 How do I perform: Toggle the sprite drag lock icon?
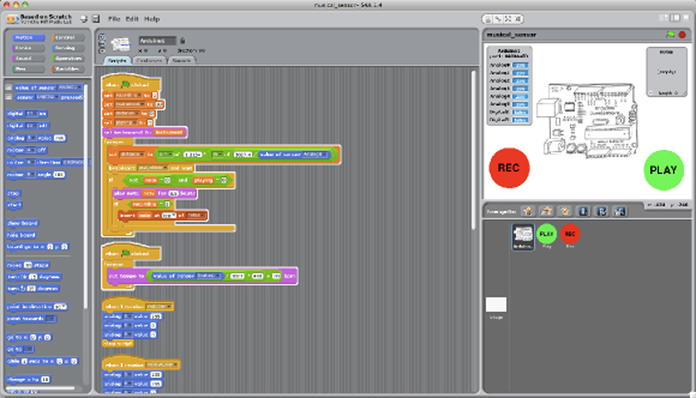pos(182,40)
